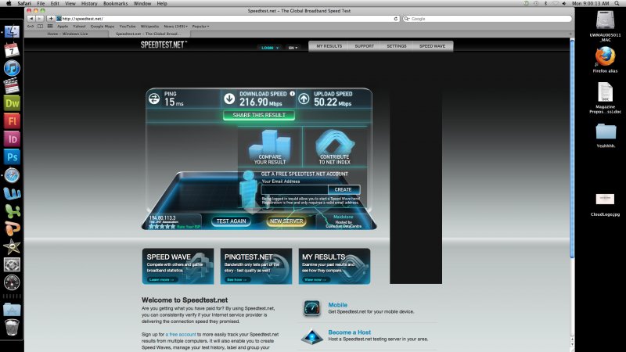
Task: Launch Adobe Flash from the dock
Action: [x=12, y=121]
